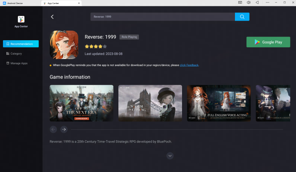Image resolution: width=296 pixels, height=172 pixels.
Task: Click the Role Playing tag
Action: (x=129, y=37)
